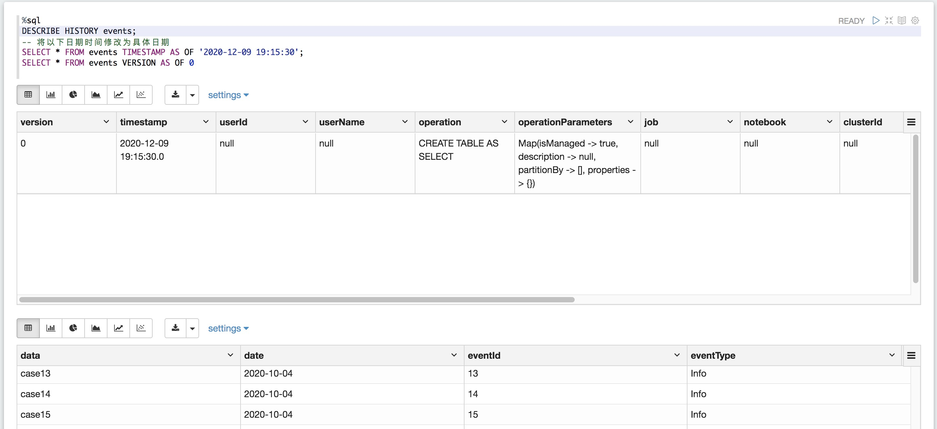Toggle output visibility with the book icon
Viewport: 937px width, 429px height.
[x=902, y=20]
